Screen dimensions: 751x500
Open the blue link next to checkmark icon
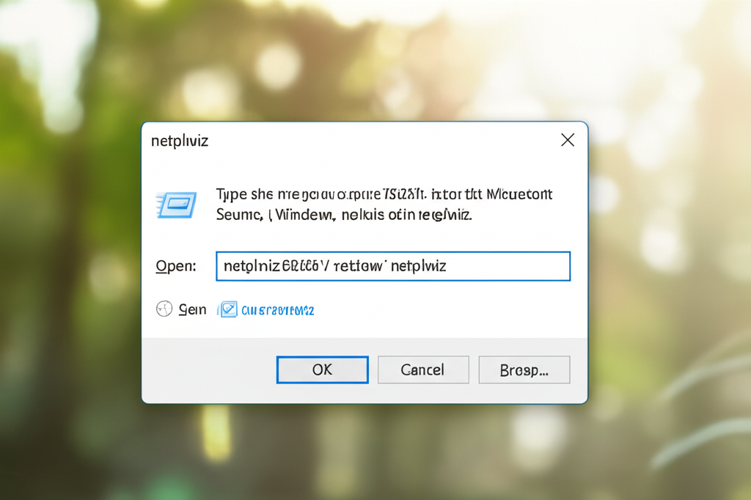click(x=277, y=310)
